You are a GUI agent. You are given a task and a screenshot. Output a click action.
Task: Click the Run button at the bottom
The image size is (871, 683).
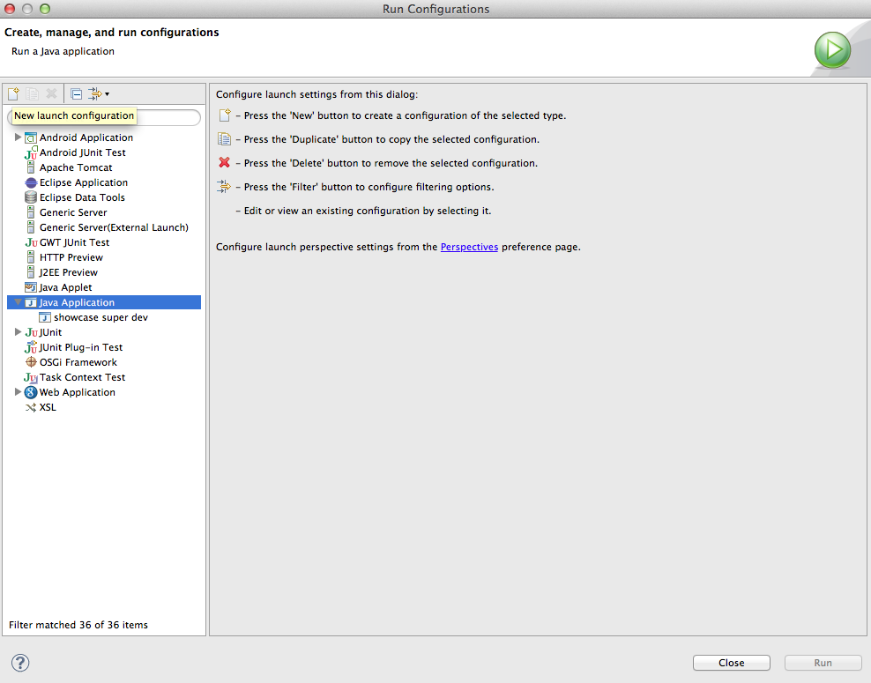823,663
